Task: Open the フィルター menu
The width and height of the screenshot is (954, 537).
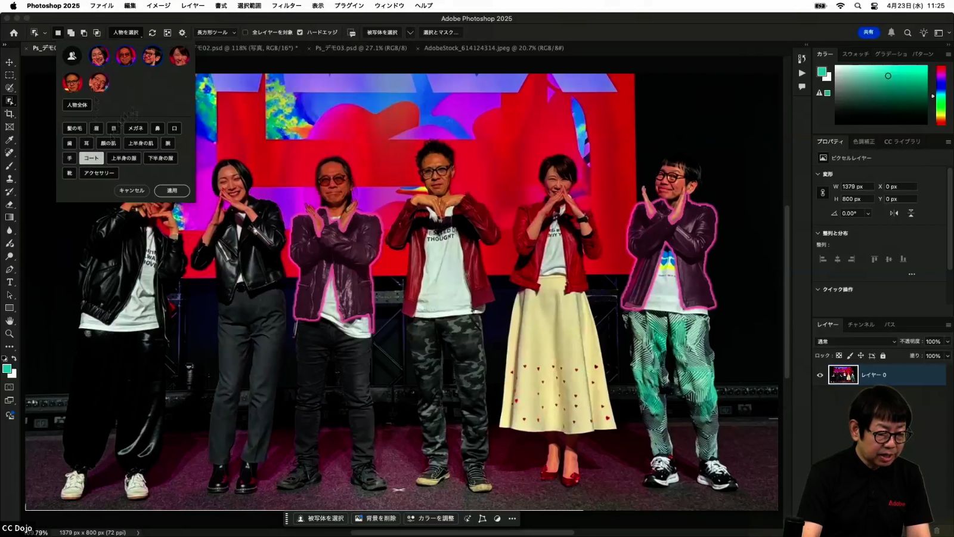Action: 286,6
